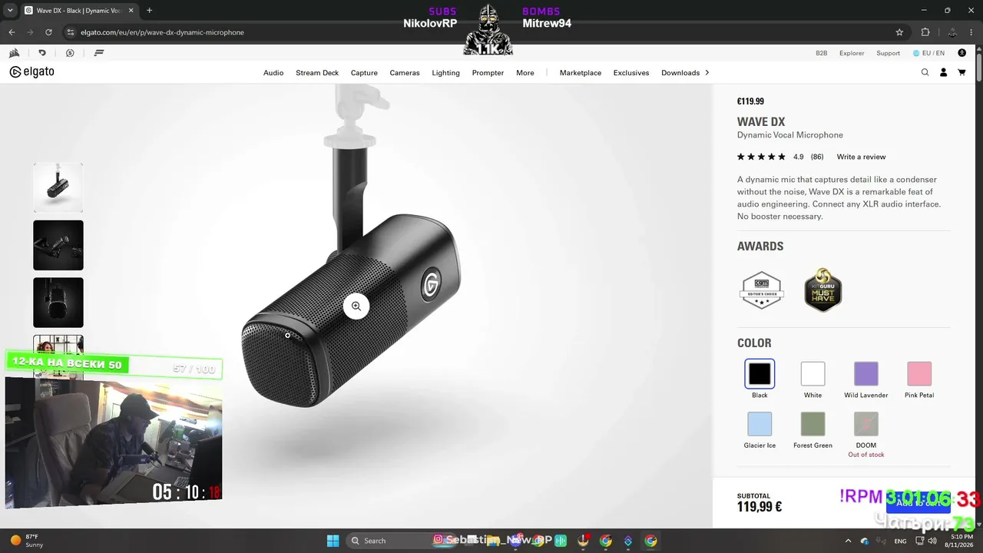Show hidden system tray icons
Screen dimensions: 983x553
tap(849, 541)
